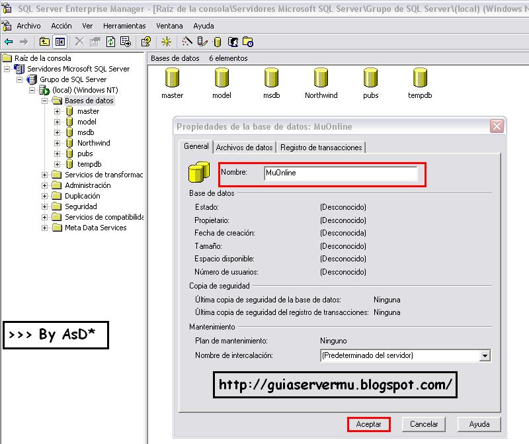Select the msdb item in the tree
Viewport: 529px width, 444px height.
pyautogui.click(x=86, y=132)
